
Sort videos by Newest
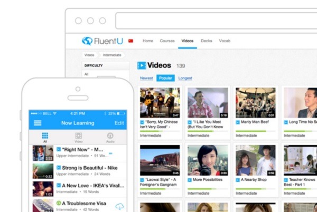coord(146,78)
